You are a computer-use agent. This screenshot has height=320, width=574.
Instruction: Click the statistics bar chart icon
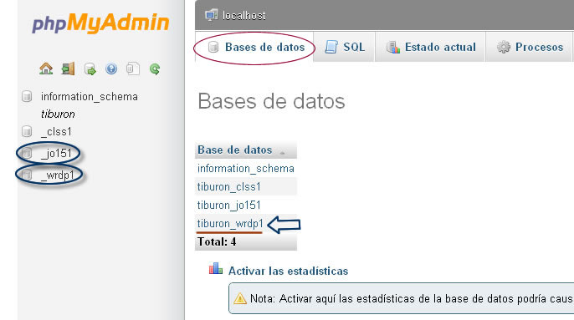coord(216,268)
